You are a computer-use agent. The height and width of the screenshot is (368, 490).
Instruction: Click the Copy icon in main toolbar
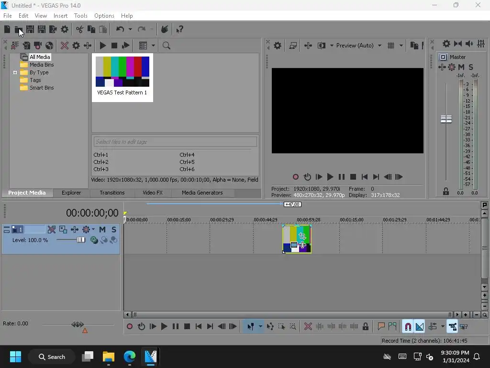pyautogui.click(x=91, y=29)
